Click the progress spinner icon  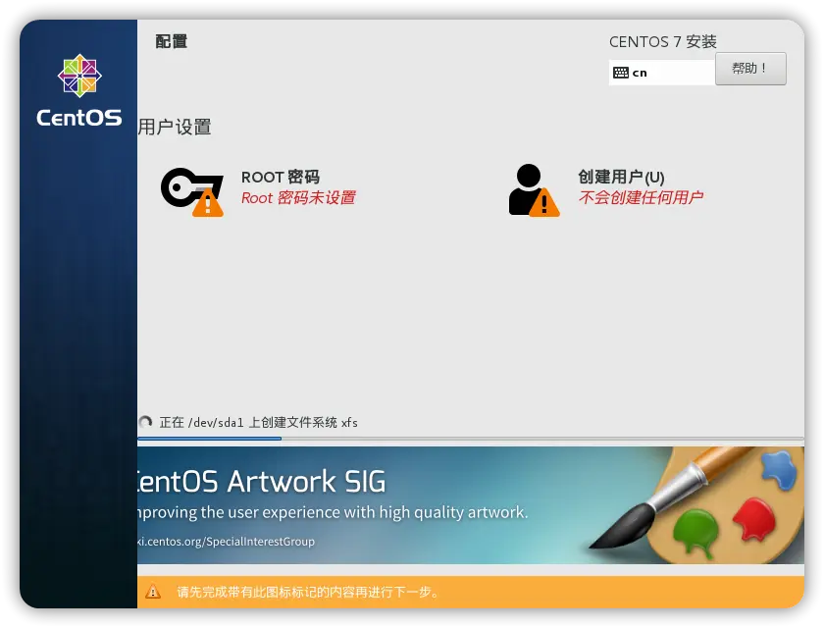[145, 422]
